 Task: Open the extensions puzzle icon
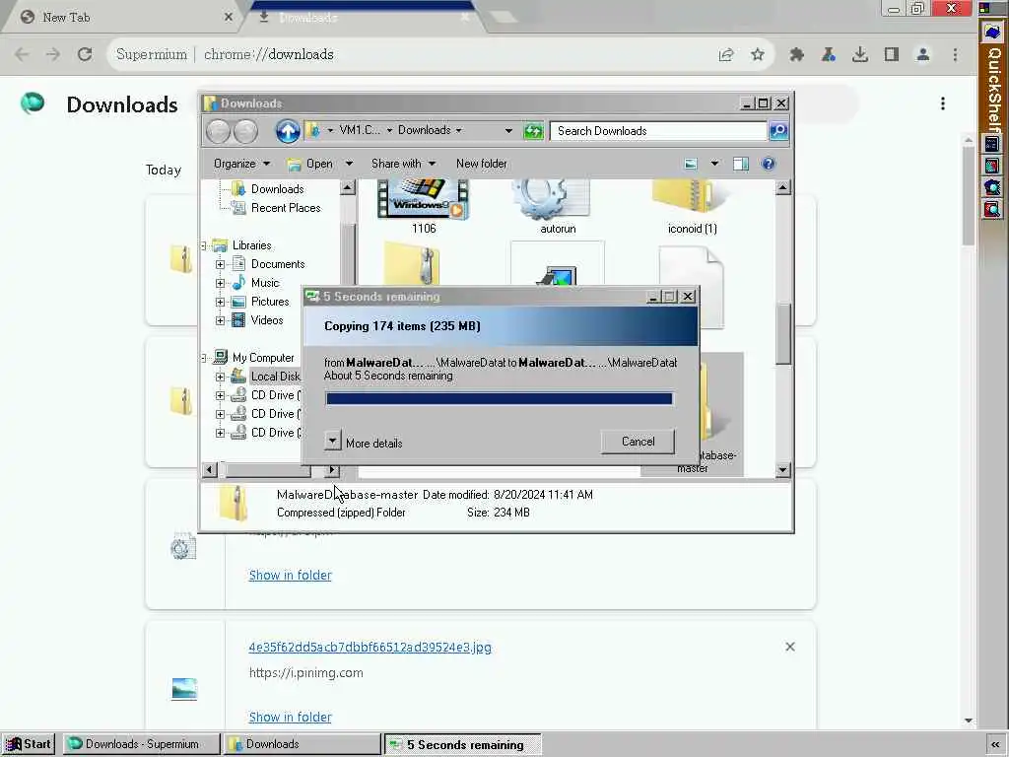(796, 55)
